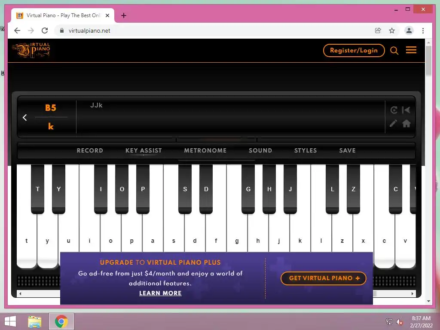Play black key P
The image size is (440, 330).
tap(143, 189)
